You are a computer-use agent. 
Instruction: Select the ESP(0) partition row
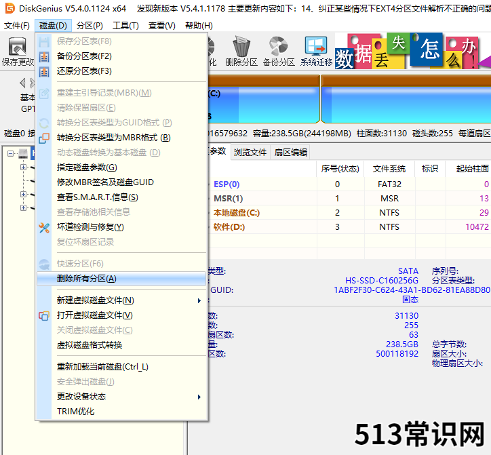(x=349, y=184)
